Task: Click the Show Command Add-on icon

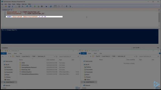Action: click(x=70, y=6)
